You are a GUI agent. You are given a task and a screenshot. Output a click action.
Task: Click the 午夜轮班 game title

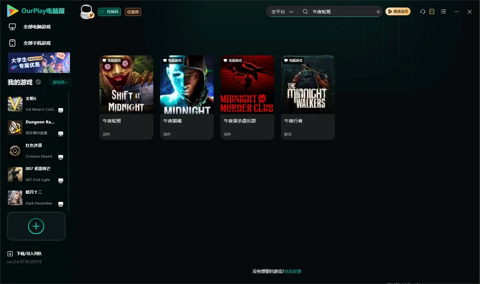click(x=112, y=121)
